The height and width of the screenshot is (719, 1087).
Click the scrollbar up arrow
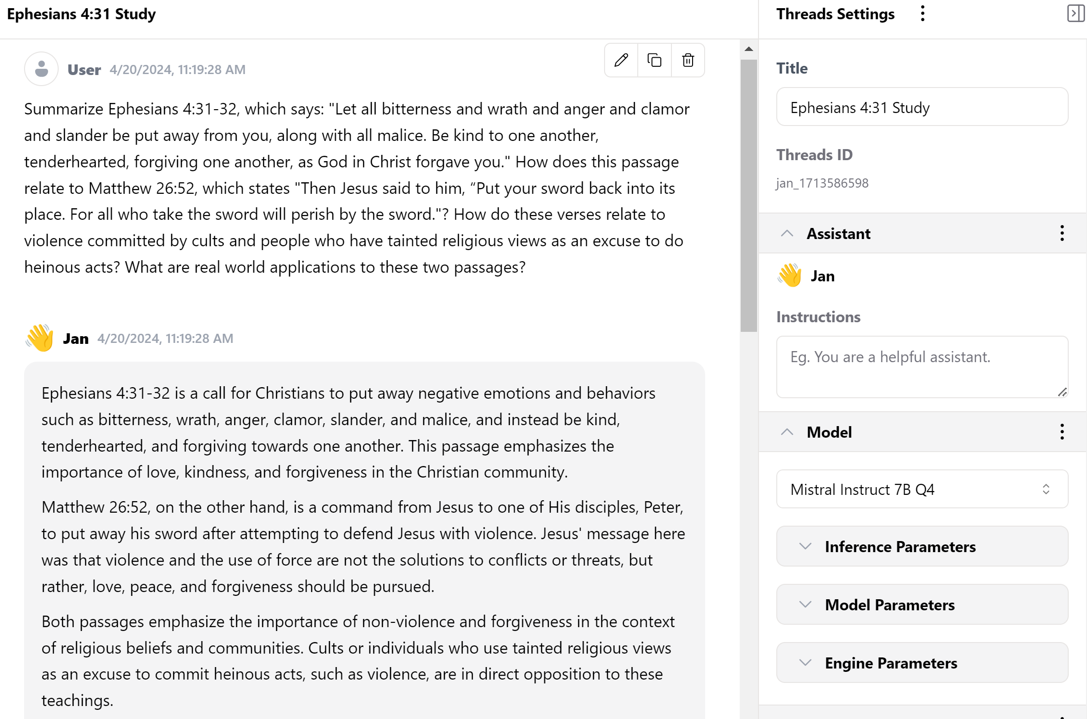(x=748, y=49)
